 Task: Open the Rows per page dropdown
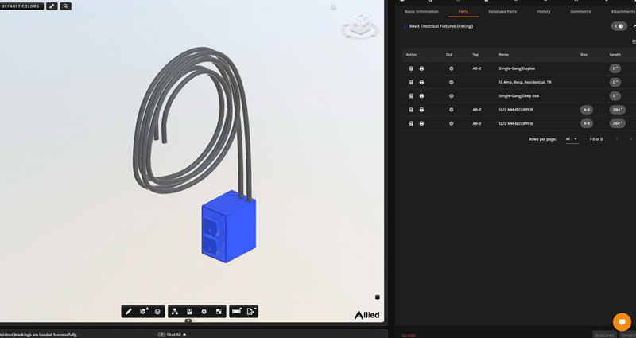tap(572, 139)
